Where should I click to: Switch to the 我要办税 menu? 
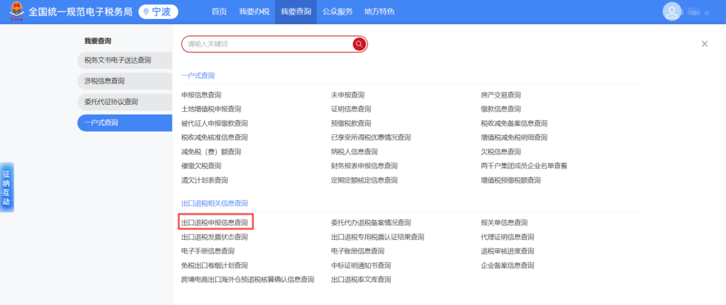[x=252, y=12]
